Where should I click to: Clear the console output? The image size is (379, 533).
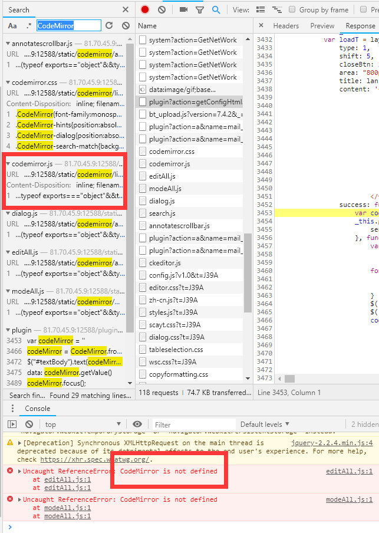(x=29, y=425)
